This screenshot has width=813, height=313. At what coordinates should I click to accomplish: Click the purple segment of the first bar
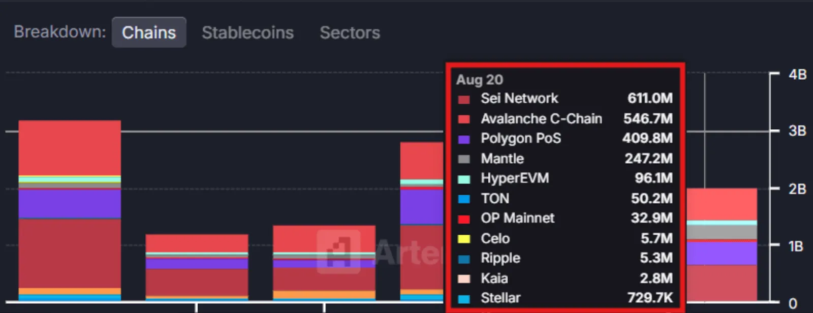tap(70, 204)
